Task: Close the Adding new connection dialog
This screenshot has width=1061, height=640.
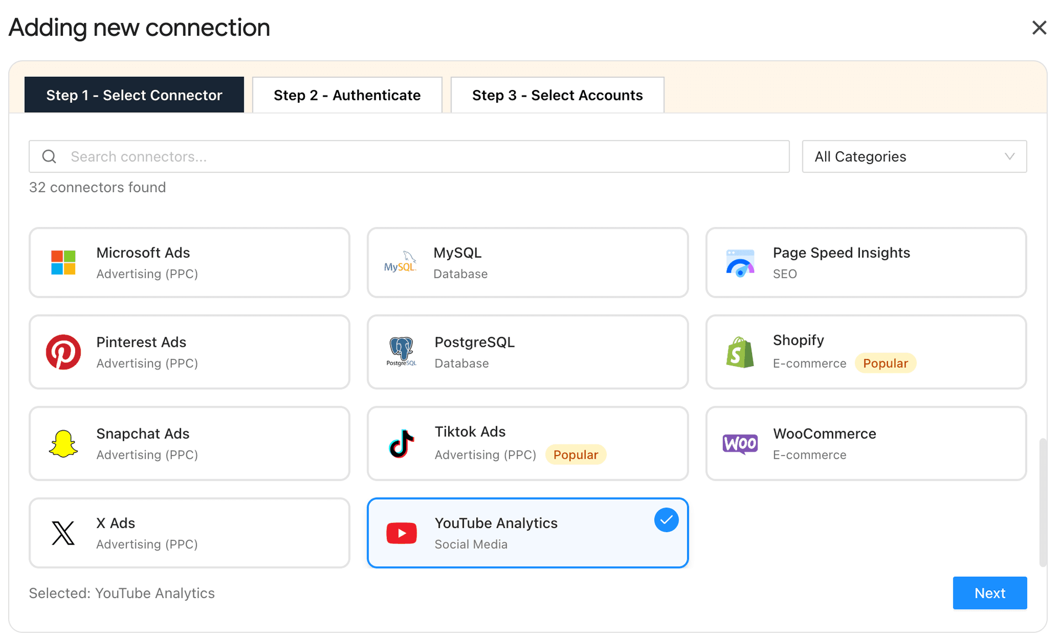Action: coord(1039,27)
